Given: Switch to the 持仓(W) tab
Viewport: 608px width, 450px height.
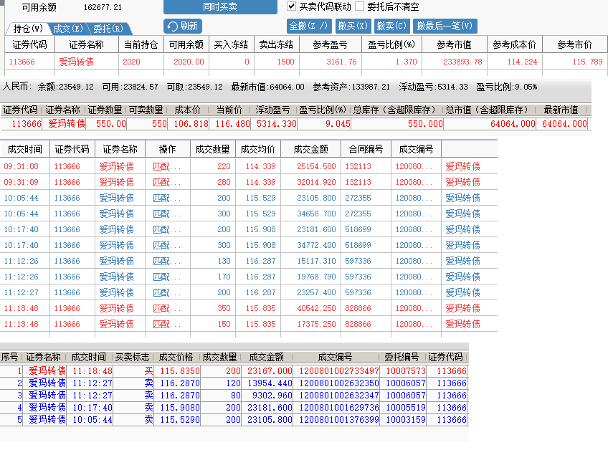Looking at the screenshot, I should coord(28,29).
